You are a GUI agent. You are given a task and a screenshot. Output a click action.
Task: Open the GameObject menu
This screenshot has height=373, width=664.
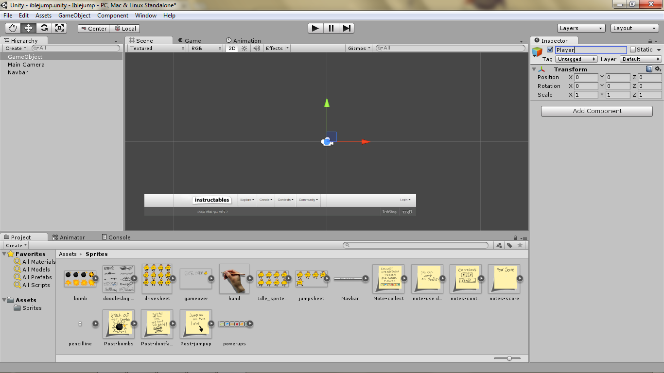point(73,15)
